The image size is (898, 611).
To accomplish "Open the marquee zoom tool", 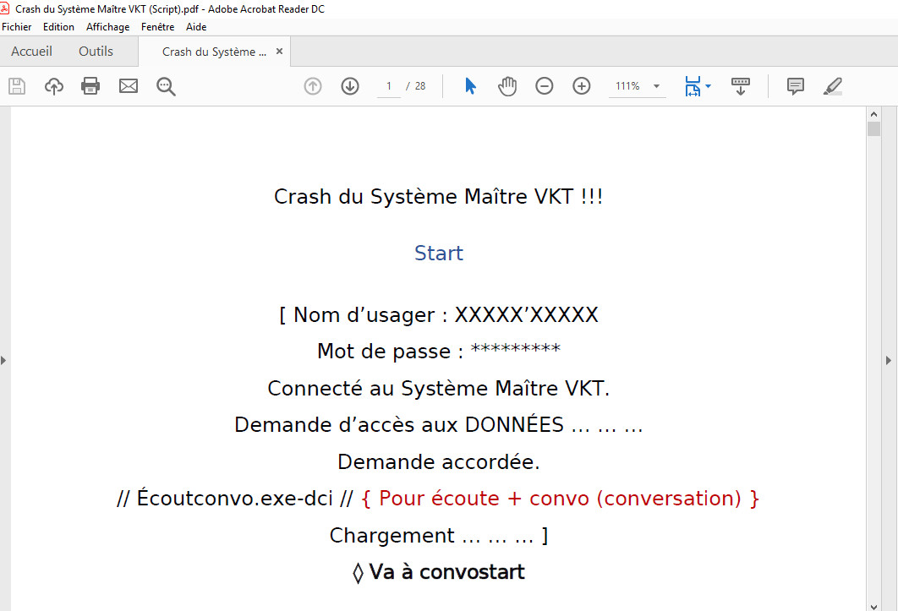I will tap(166, 85).
